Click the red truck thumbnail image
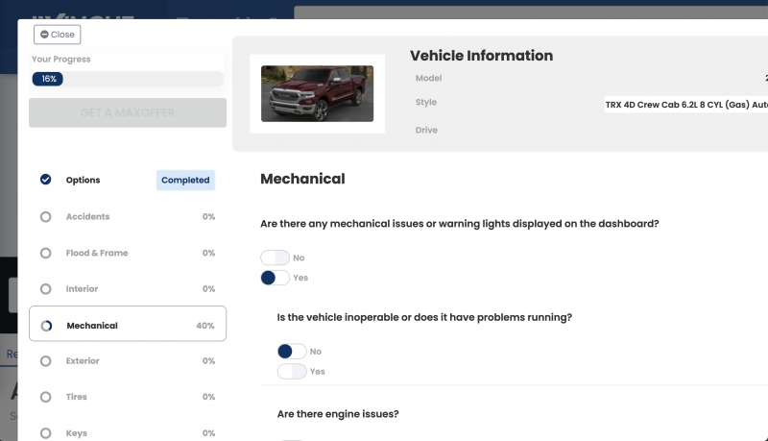This screenshot has width=768, height=441. [x=317, y=93]
